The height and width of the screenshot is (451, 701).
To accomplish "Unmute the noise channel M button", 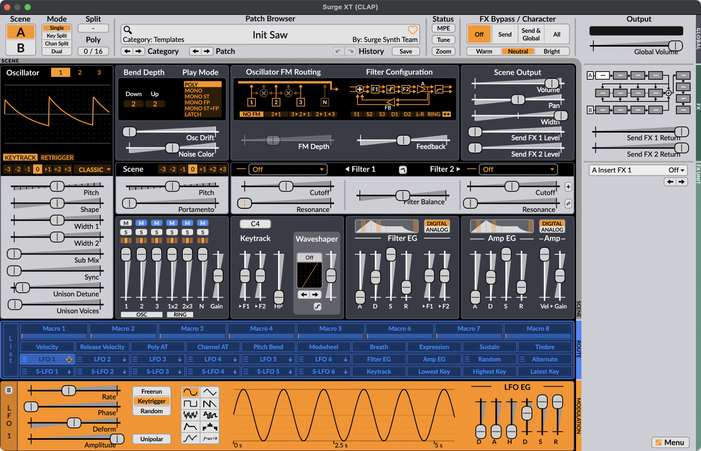I will (x=203, y=223).
